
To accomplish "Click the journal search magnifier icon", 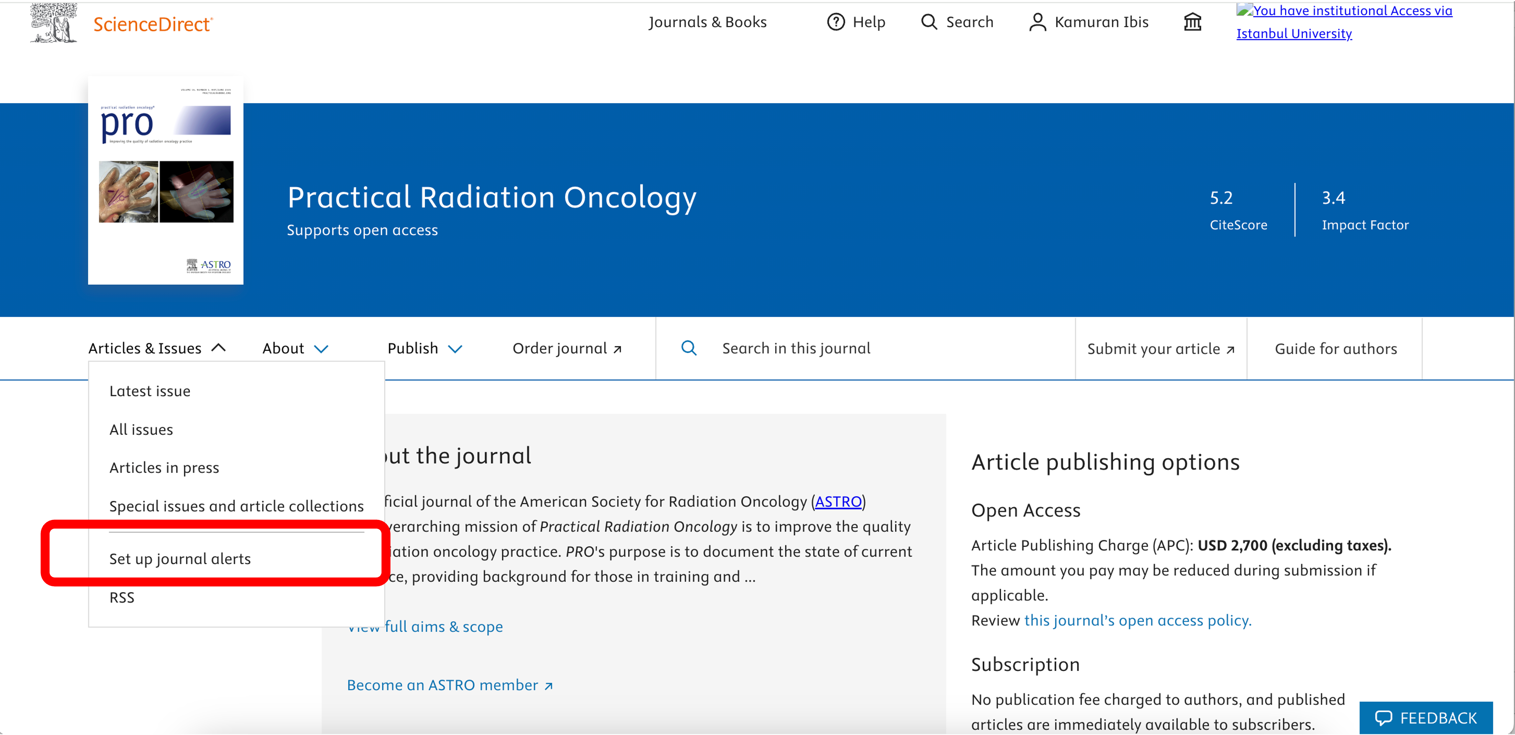I will 689,348.
